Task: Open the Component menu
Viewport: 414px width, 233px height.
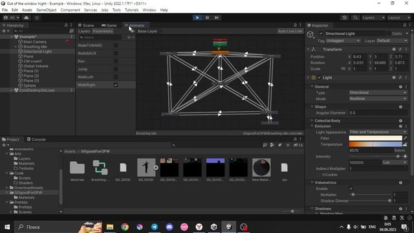Action: pyautogui.click(x=71, y=10)
